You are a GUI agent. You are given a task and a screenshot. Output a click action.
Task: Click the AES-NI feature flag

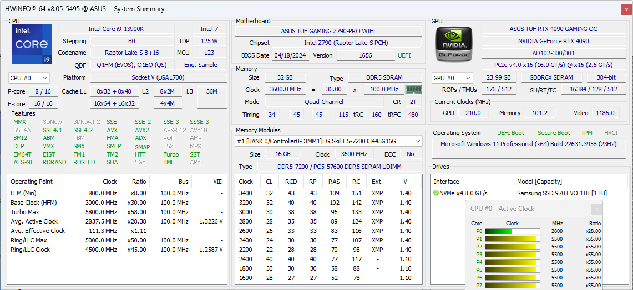[23, 162]
